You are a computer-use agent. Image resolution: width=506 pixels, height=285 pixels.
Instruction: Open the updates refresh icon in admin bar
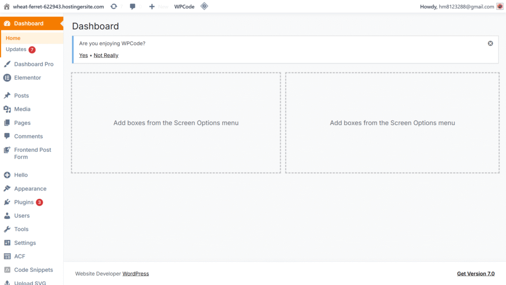tap(114, 6)
